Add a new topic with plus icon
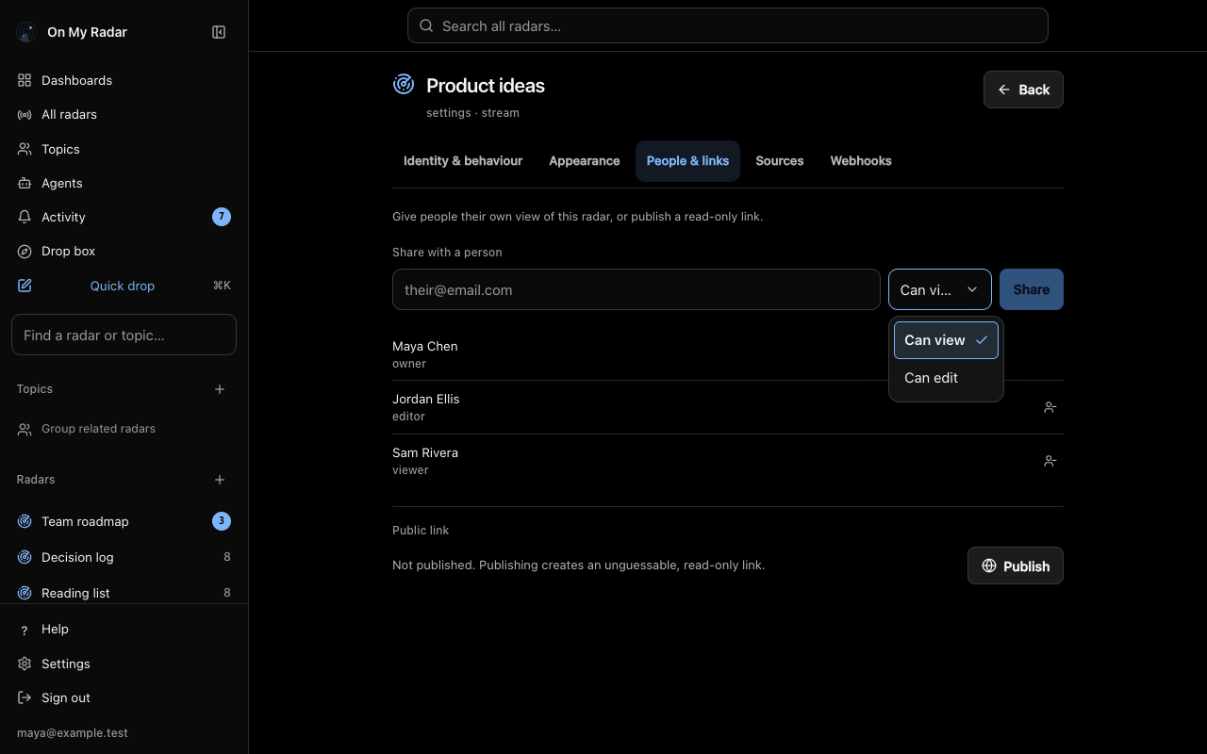The height and width of the screenshot is (754, 1207). (x=220, y=389)
